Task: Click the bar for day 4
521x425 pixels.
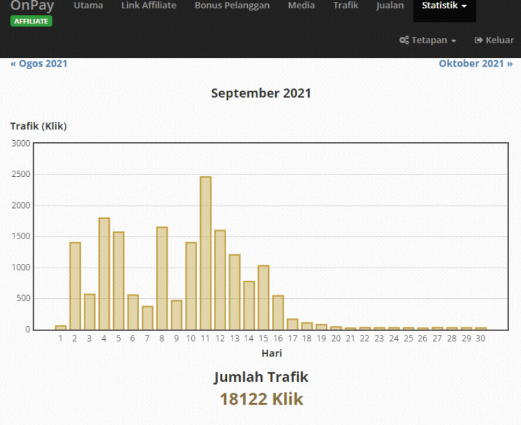Action: click(x=104, y=274)
